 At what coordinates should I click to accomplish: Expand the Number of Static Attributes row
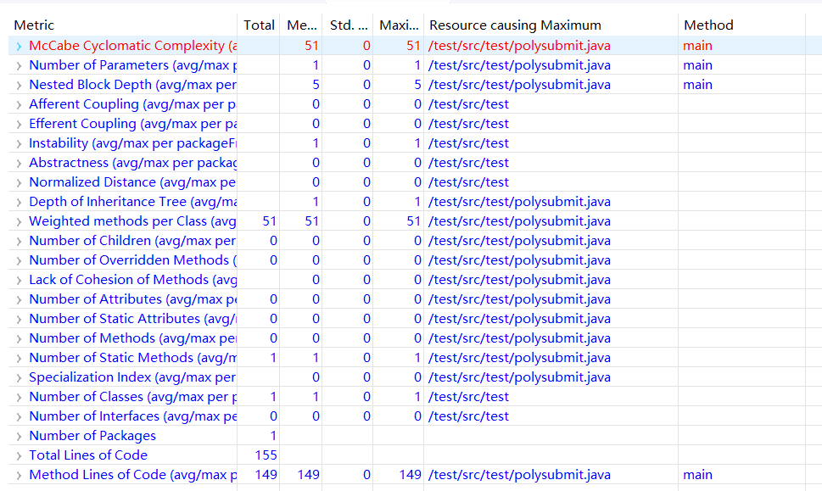19,319
